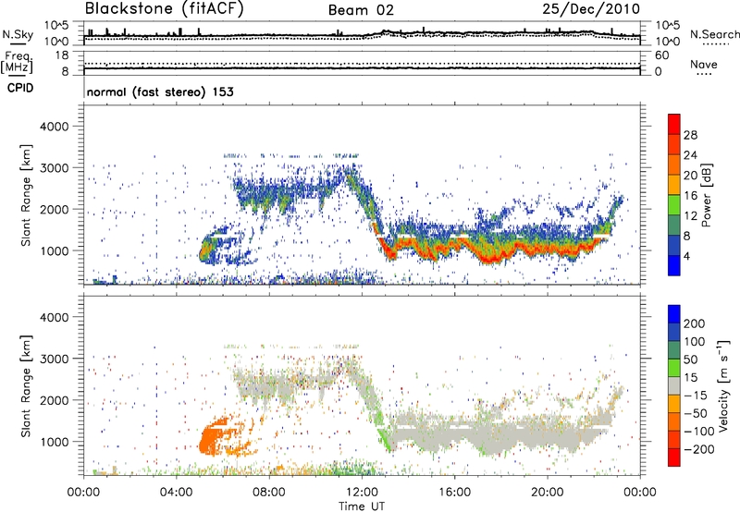
Task: Pick the bottom bright blue power colorbar segment
Action: point(674,266)
